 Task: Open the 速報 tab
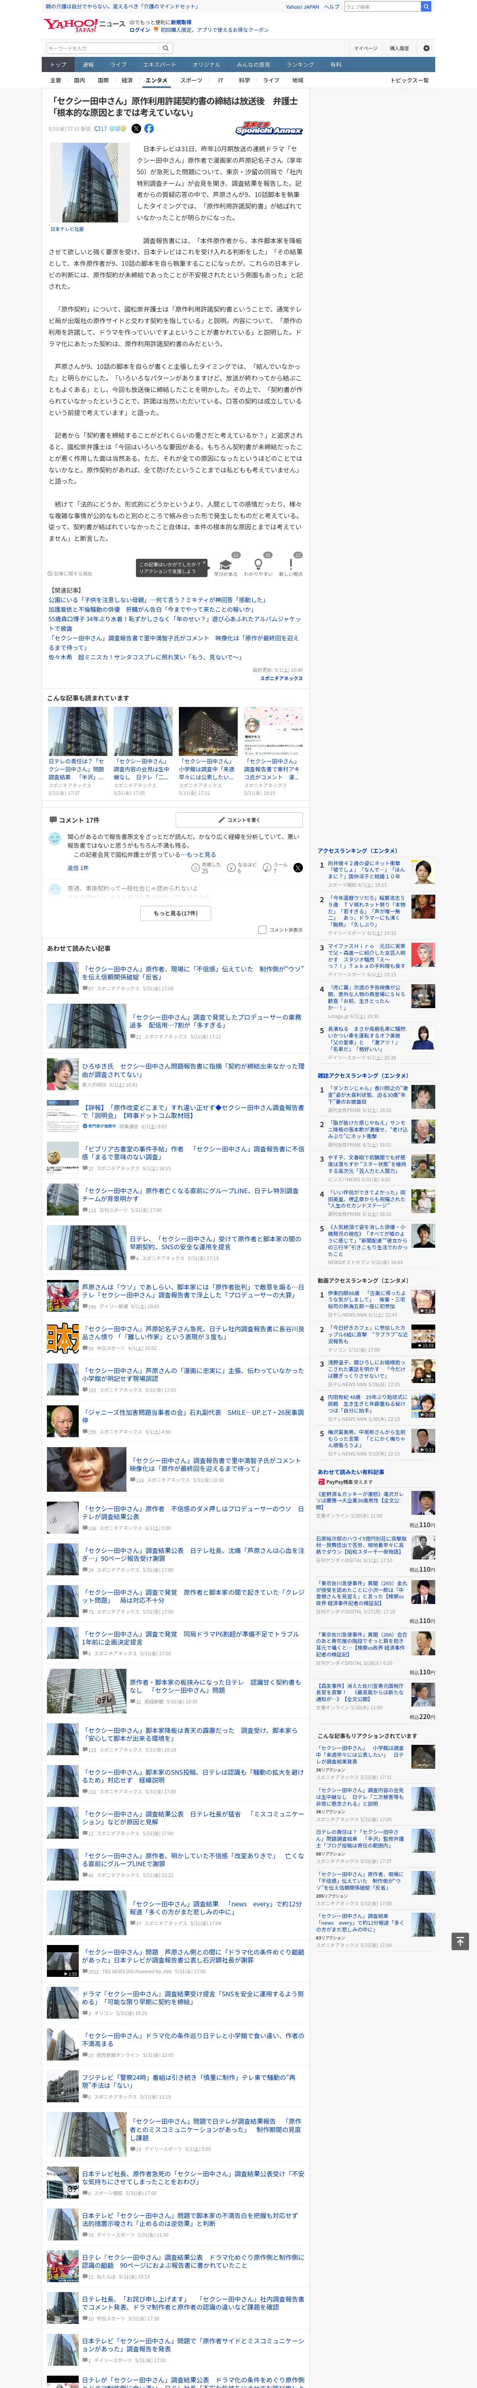88,65
